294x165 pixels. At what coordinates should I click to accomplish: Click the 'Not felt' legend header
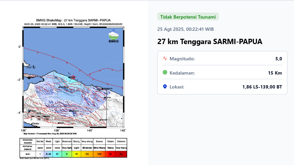point(40,141)
